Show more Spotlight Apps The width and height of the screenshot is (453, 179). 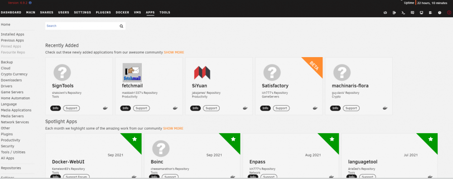pyautogui.click(x=173, y=128)
